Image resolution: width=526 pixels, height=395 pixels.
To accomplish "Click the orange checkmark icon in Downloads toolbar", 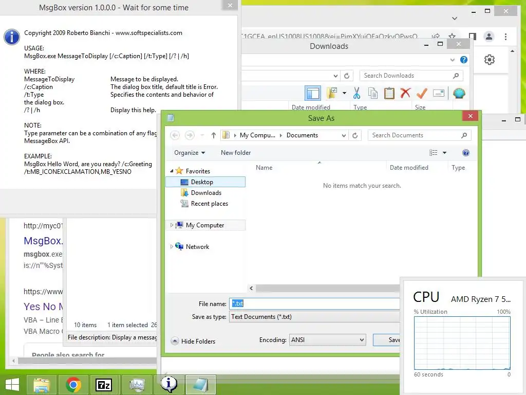I will 422,93.
